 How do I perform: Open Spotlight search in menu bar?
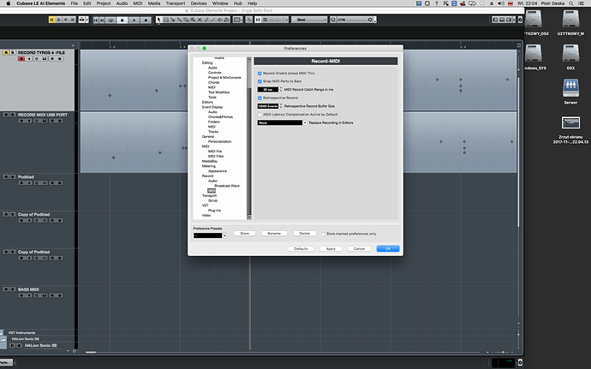571,3
